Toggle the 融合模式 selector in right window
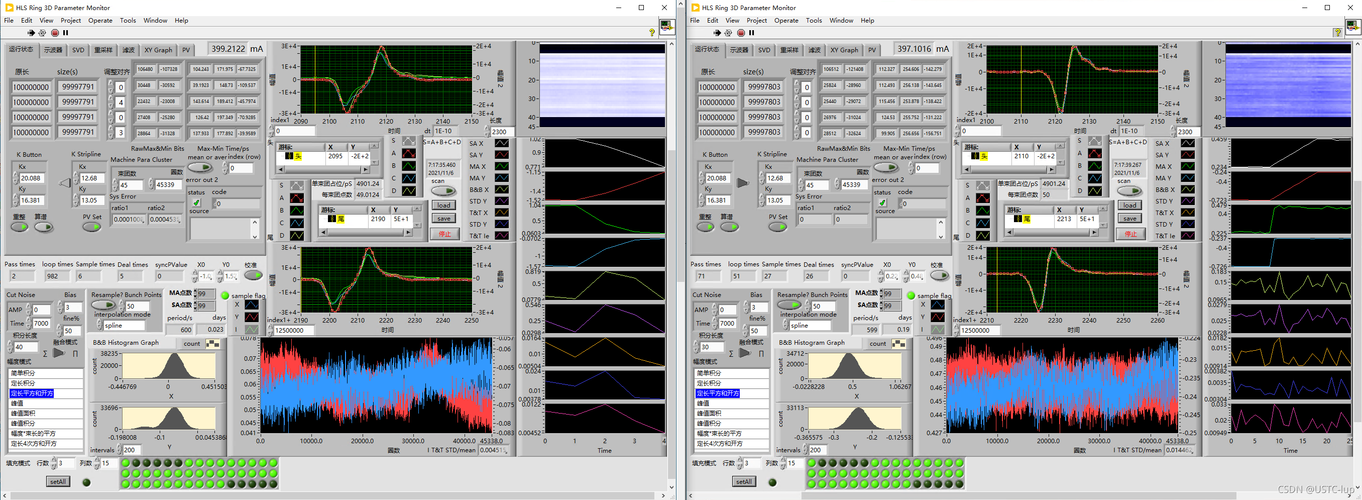The image size is (1362, 500). (x=744, y=353)
